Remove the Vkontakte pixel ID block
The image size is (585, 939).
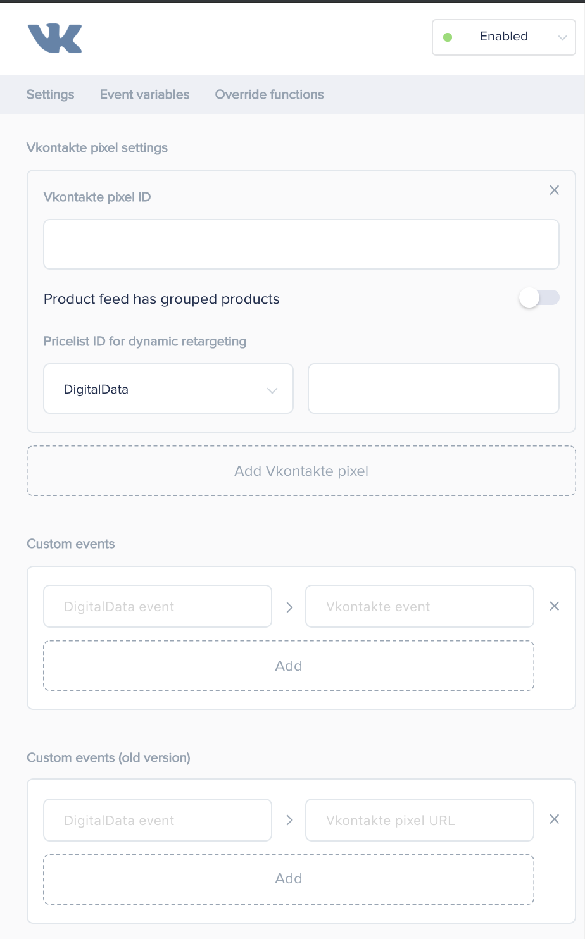pyautogui.click(x=554, y=190)
